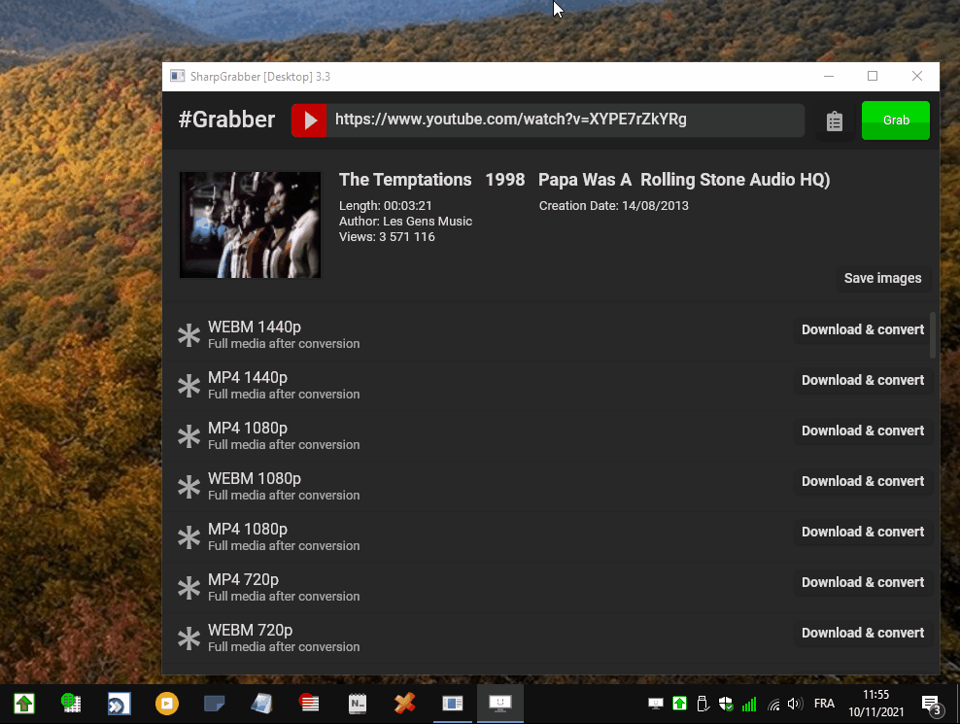Open the N_ notepad taskbar icon
Screen dimensions: 960x724
point(357,704)
